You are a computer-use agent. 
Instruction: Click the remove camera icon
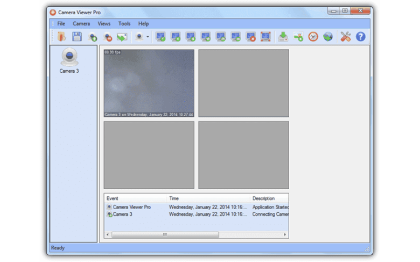point(108,37)
